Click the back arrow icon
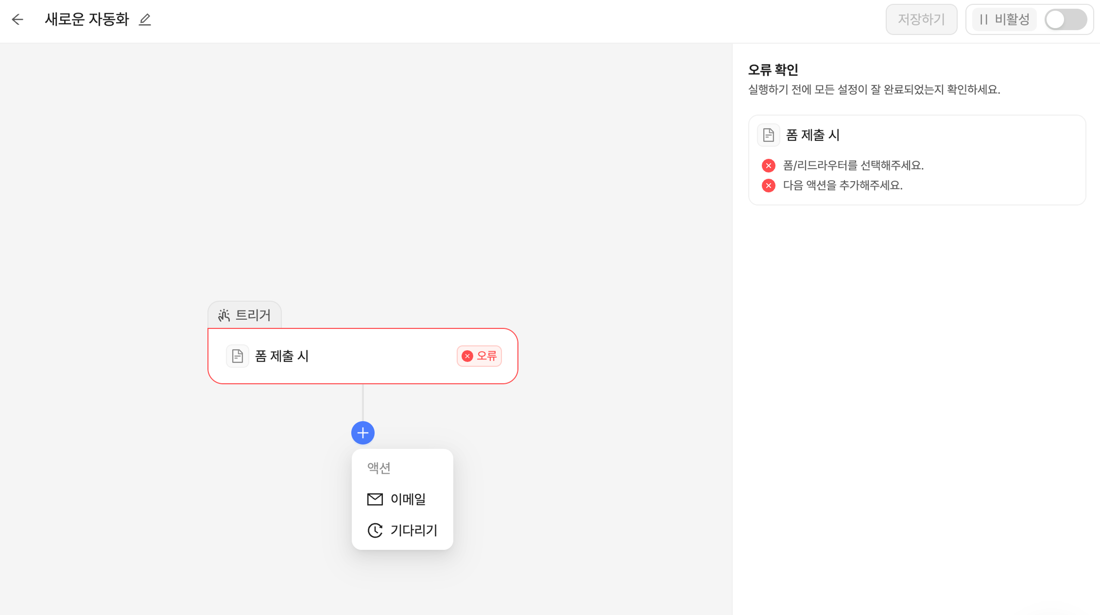This screenshot has width=1100, height=615. pyautogui.click(x=17, y=19)
